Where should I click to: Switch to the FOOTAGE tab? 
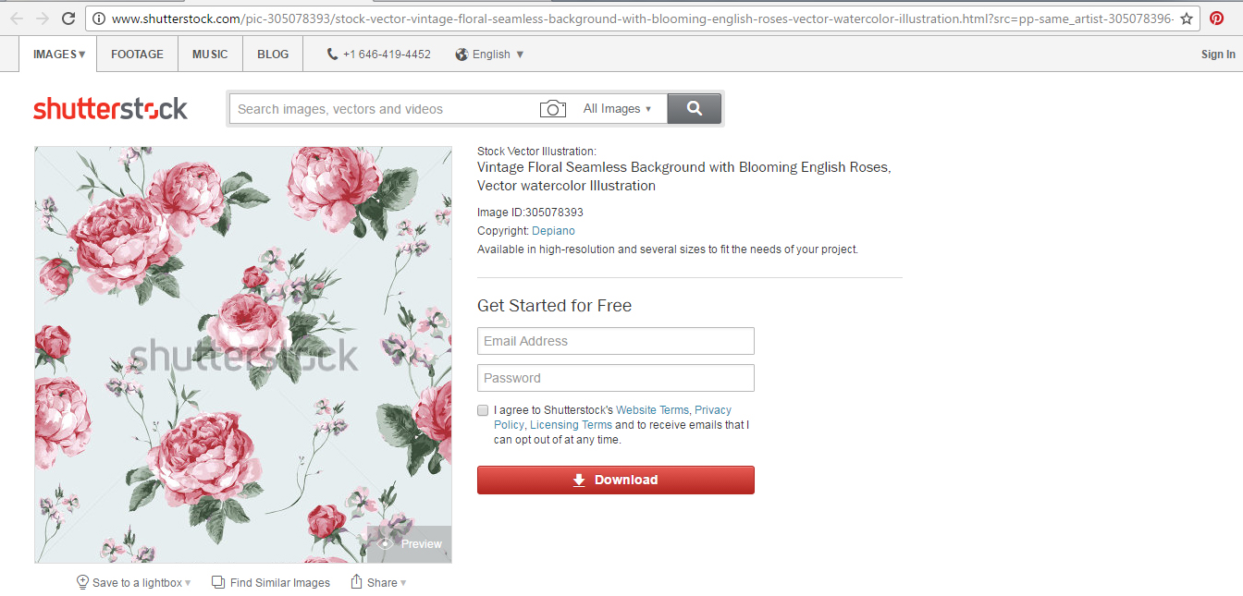[x=137, y=55]
